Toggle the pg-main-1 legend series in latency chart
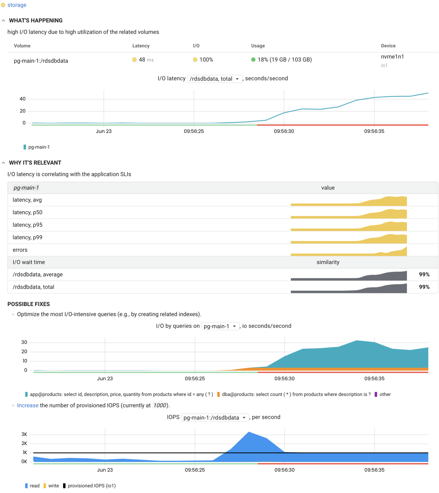This screenshot has height=493, width=439. point(37,147)
